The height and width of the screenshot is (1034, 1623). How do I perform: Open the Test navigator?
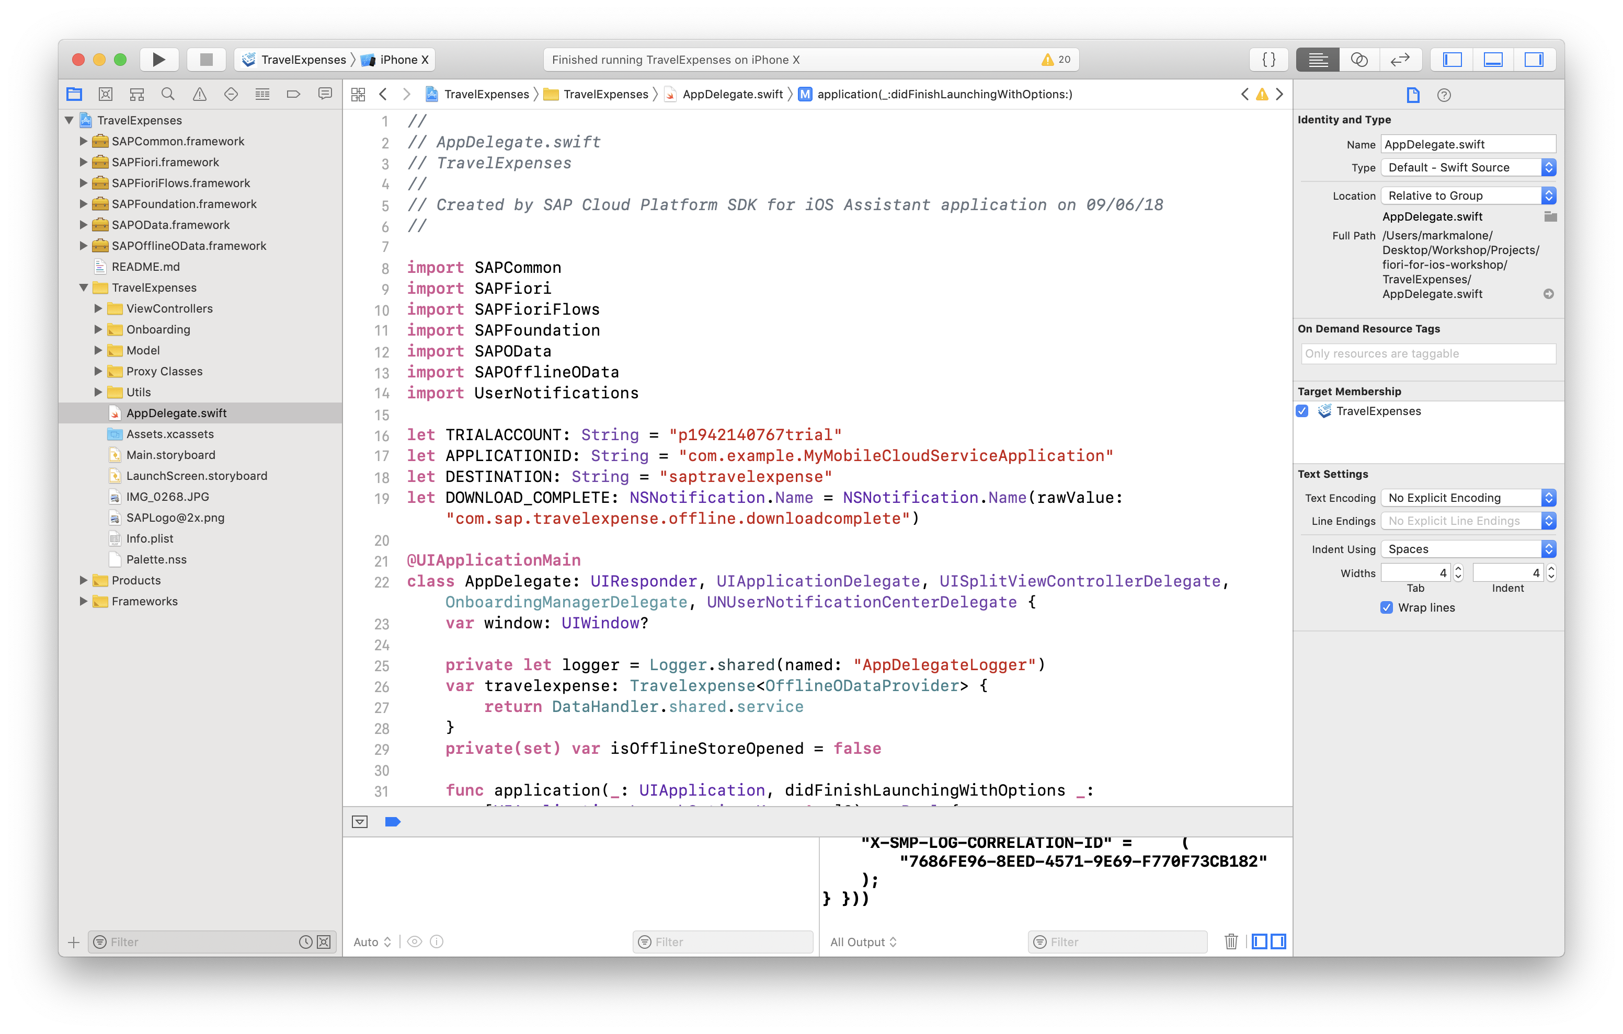[231, 95]
